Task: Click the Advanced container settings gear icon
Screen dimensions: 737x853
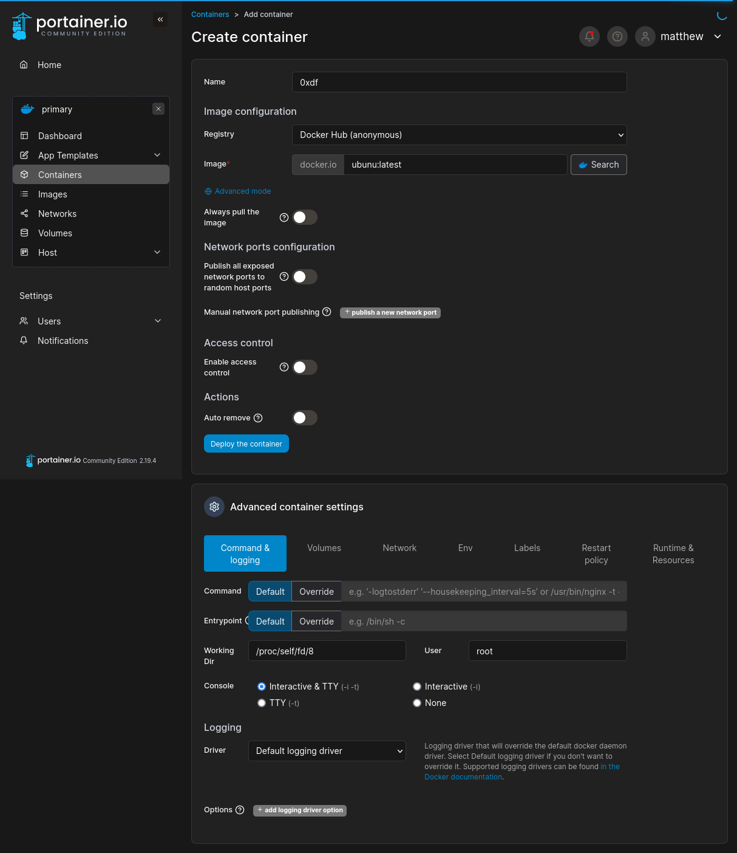Action: point(214,507)
